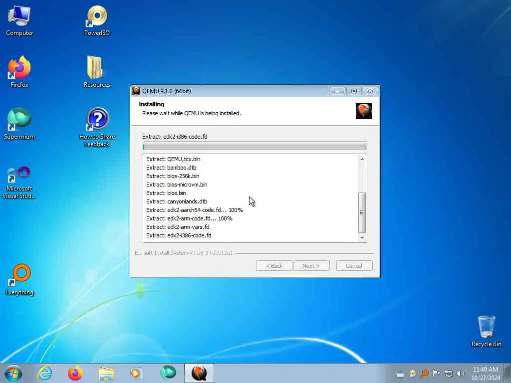The width and height of the screenshot is (511, 383).
Task: Click the log scrollbar up arrow
Action: [x=362, y=159]
